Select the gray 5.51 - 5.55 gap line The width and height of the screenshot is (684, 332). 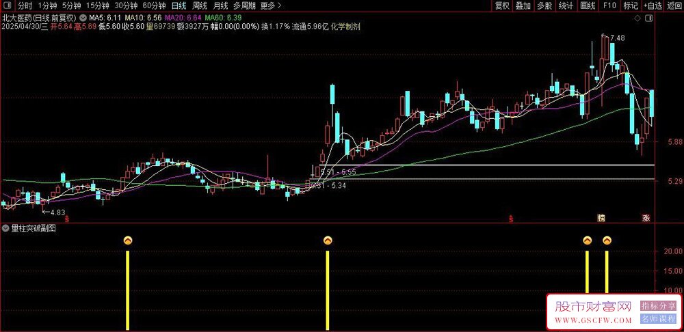(x=486, y=165)
